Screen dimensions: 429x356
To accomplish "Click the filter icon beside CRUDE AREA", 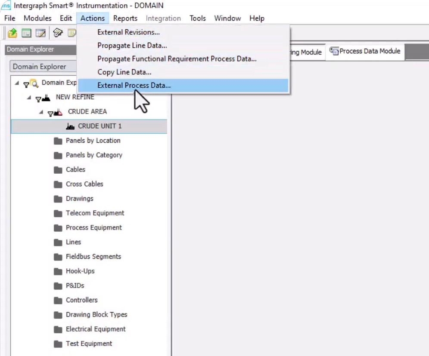I will coord(50,114).
